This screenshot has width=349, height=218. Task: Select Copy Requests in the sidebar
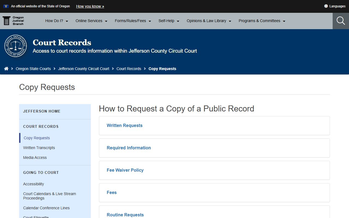37,138
